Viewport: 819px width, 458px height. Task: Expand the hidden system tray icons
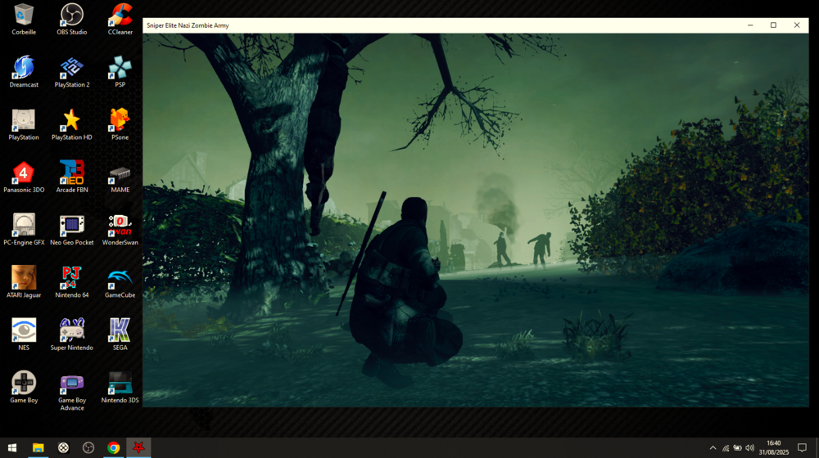(713, 448)
